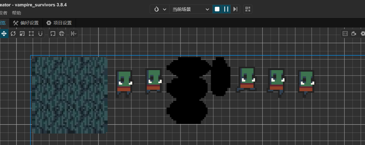Click the scene camera icon
The height and width of the screenshot is (145, 365).
(354, 34)
